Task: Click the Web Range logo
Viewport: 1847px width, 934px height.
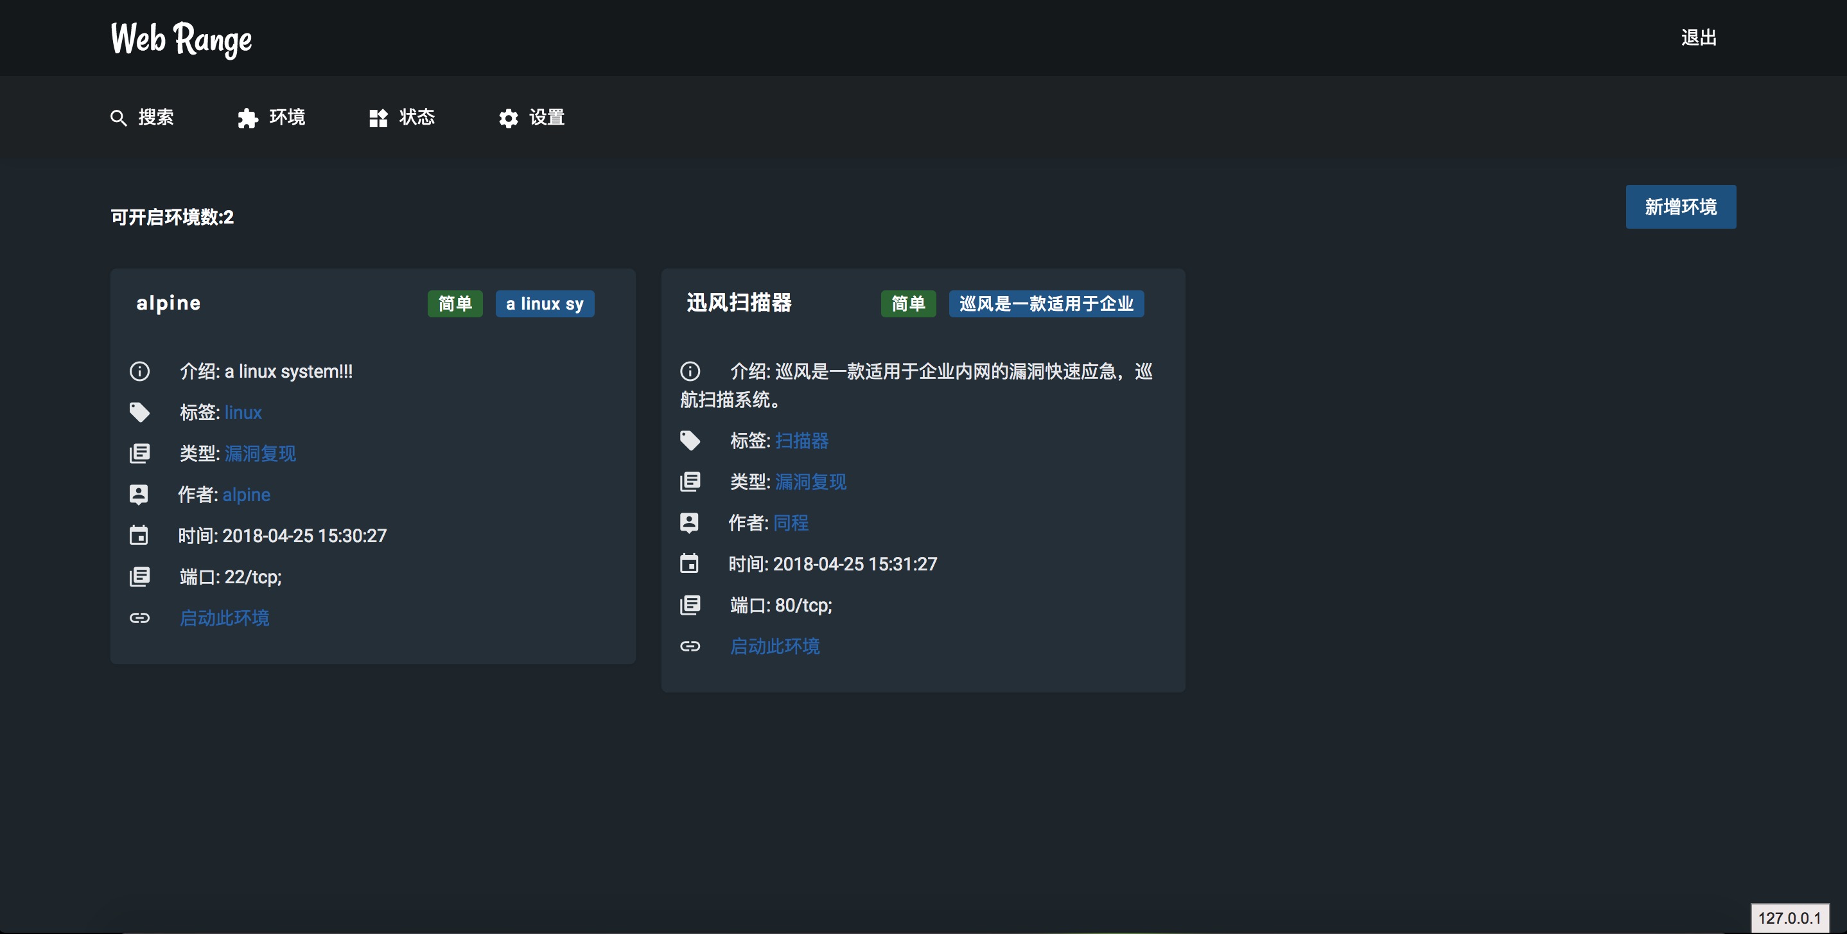Action: [x=181, y=39]
